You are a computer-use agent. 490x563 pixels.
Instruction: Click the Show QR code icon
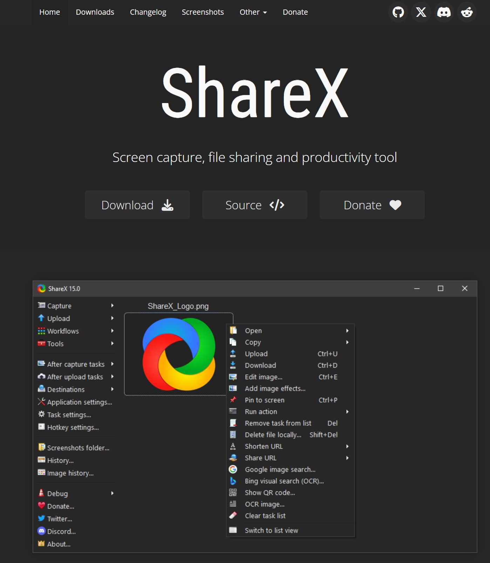pyautogui.click(x=233, y=493)
